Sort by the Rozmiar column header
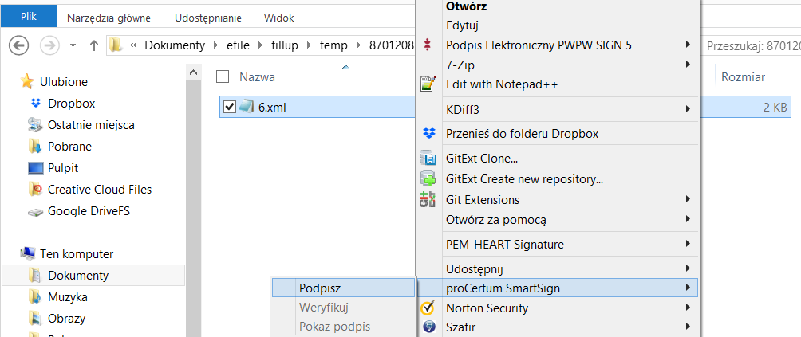 pos(743,77)
